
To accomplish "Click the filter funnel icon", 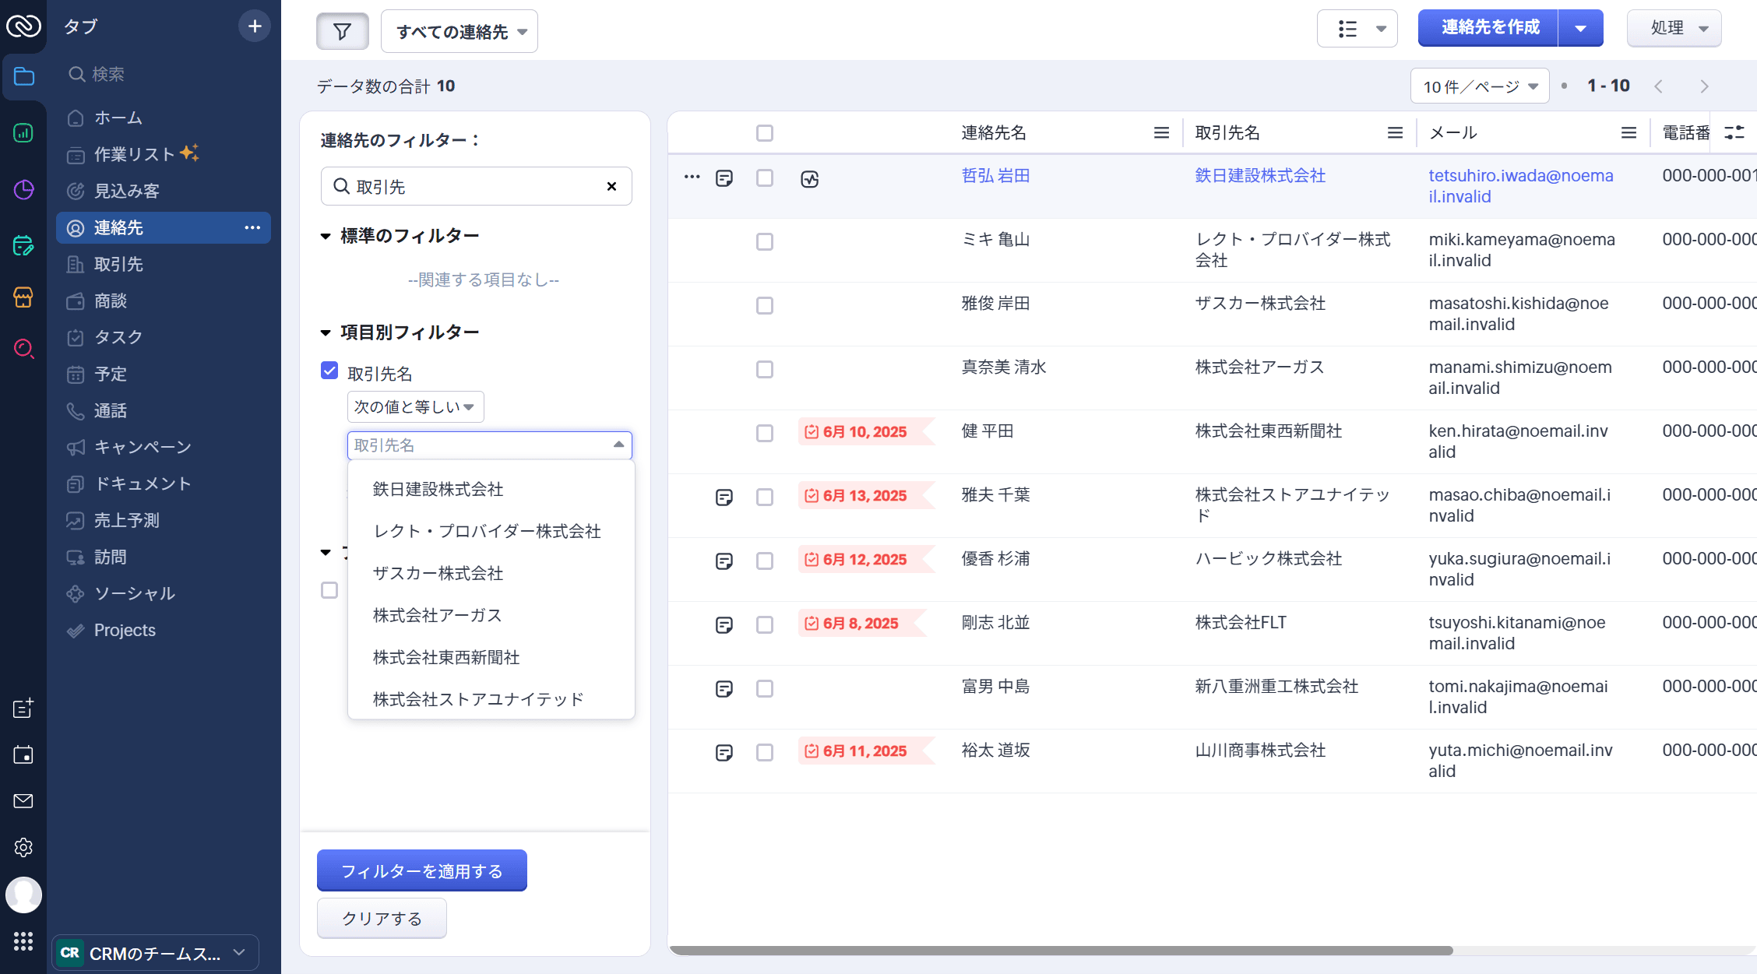I will [342, 31].
